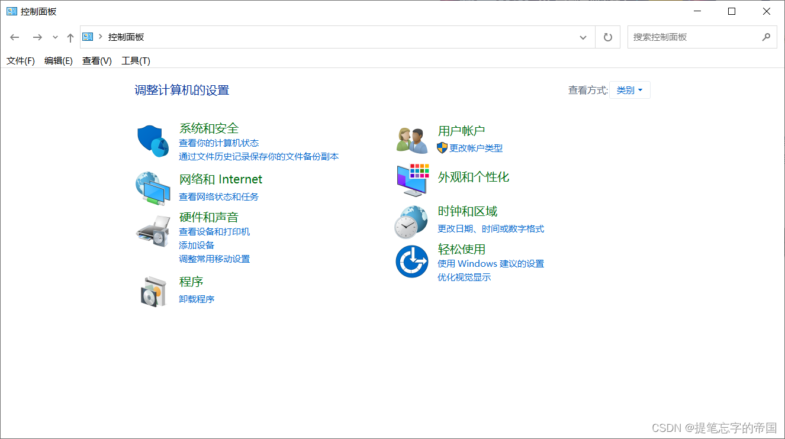Open the recent locations dropdown arrow

point(55,37)
